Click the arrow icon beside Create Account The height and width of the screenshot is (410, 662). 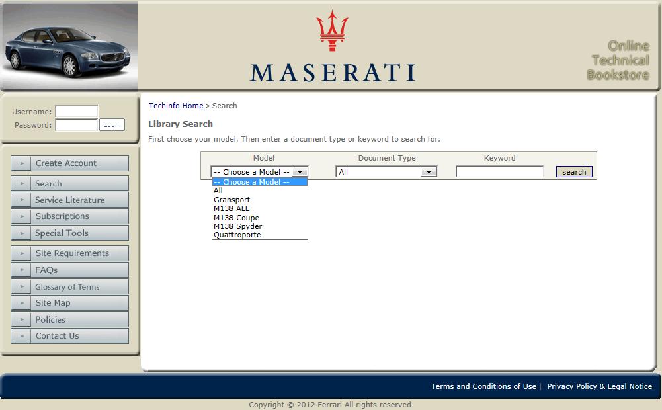(22, 163)
